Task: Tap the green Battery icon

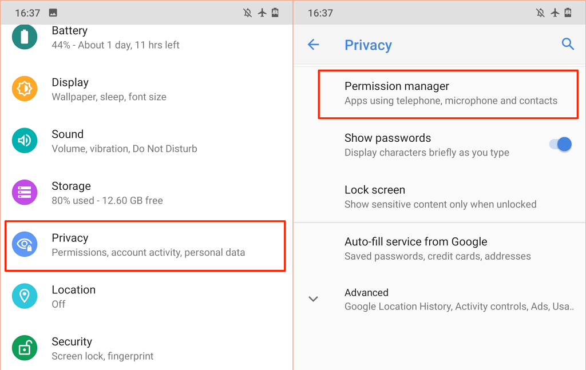Action: 25,37
